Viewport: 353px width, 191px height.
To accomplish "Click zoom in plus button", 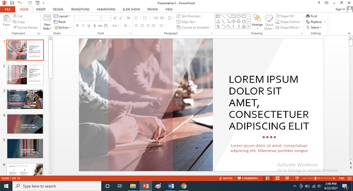I will click(x=334, y=178).
